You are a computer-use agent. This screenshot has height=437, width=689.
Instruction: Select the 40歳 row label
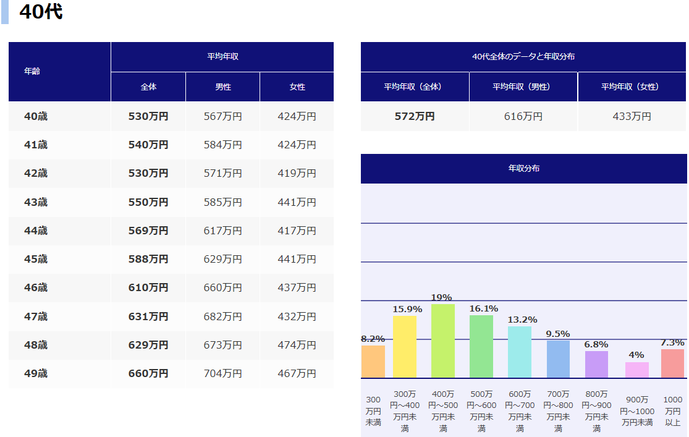36,116
